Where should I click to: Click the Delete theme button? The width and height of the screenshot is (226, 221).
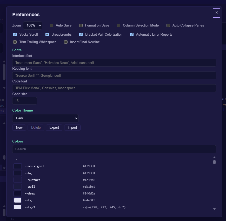[x=36, y=128]
